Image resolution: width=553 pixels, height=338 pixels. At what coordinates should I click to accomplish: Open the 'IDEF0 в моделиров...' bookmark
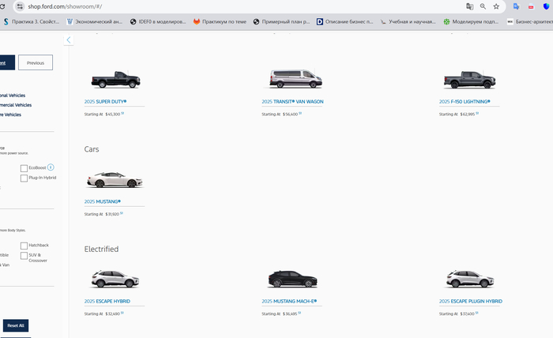coord(158,21)
